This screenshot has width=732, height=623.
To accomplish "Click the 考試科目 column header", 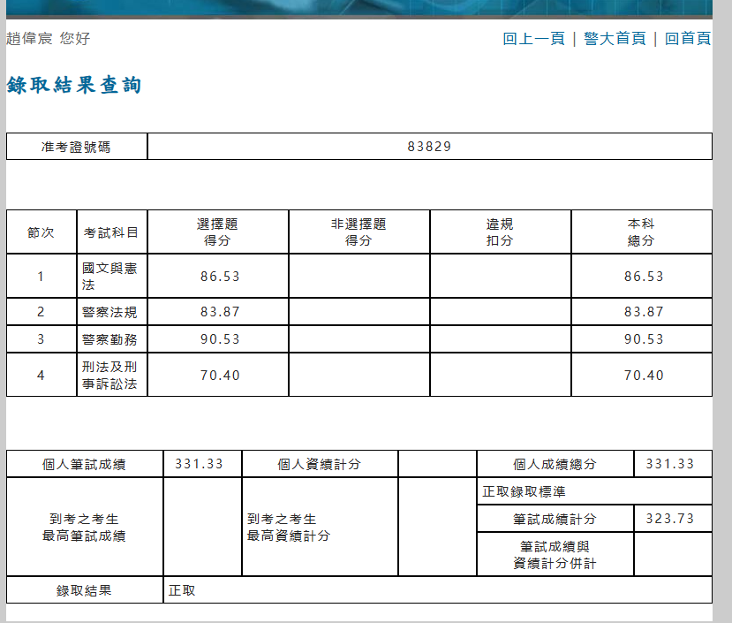I will [x=111, y=232].
